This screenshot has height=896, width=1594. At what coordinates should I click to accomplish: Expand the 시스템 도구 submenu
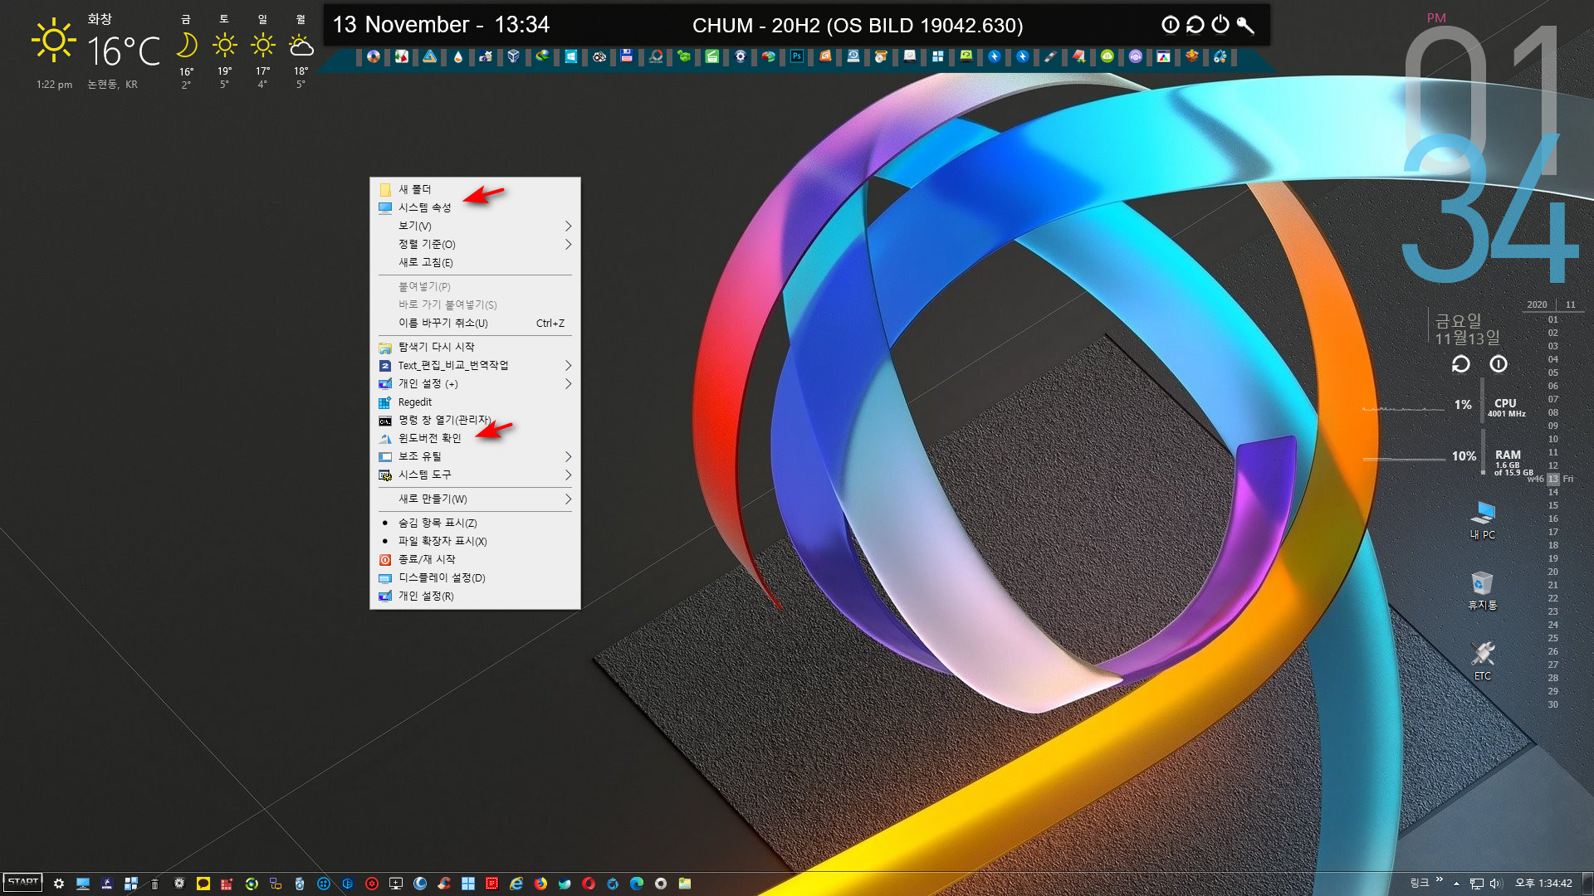[475, 475]
